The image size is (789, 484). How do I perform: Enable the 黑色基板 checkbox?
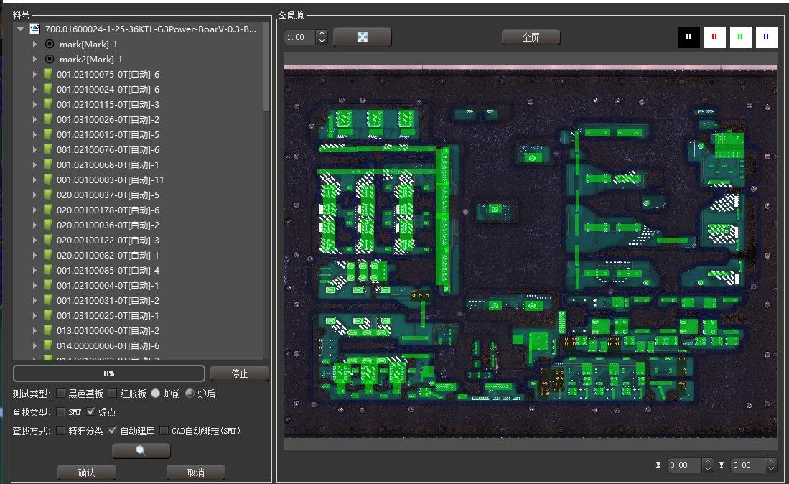coord(60,394)
